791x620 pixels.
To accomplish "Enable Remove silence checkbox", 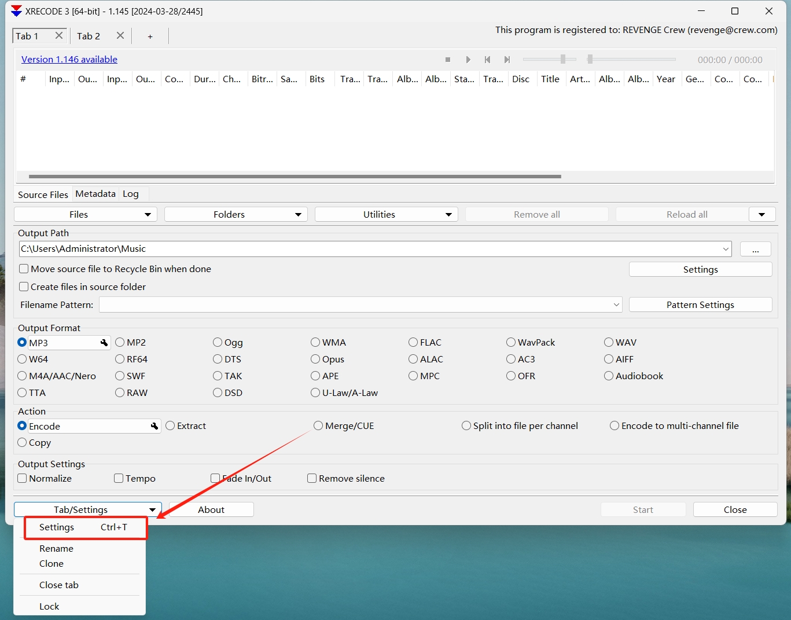I will click(312, 478).
